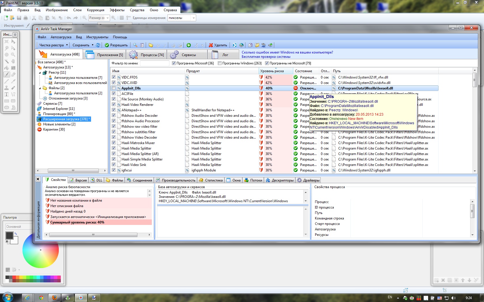The image size is (484, 302).
Task: Click the green plus add entry icon
Action: tap(189, 45)
